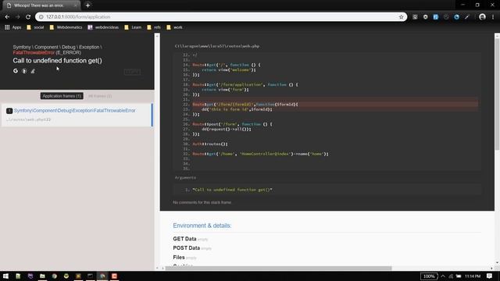Click the 'Call to undefined function get()' argument value

coord(232,190)
